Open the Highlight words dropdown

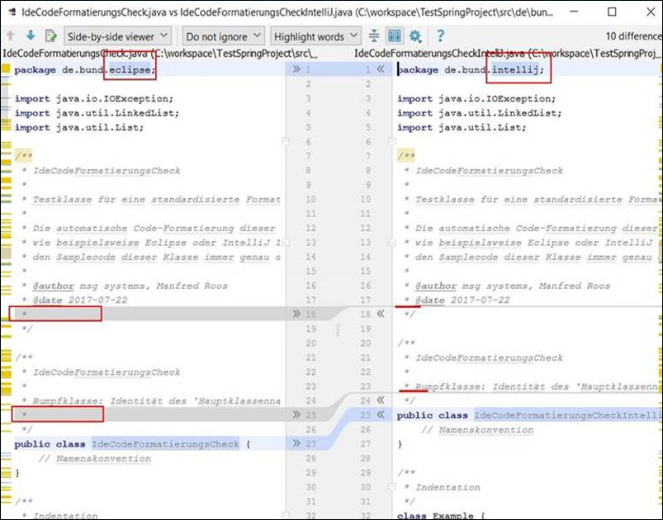pos(315,36)
